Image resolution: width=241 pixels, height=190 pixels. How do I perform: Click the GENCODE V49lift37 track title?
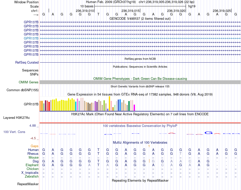click(140, 18)
